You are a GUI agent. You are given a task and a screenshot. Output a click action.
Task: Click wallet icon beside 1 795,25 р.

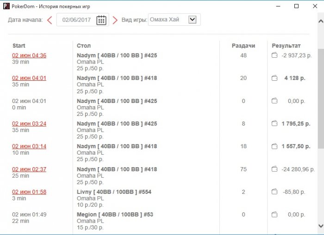[274, 123]
